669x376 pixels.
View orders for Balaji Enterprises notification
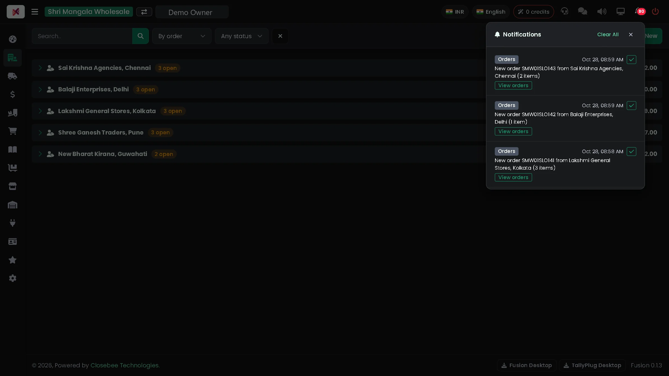[x=513, y=131]
